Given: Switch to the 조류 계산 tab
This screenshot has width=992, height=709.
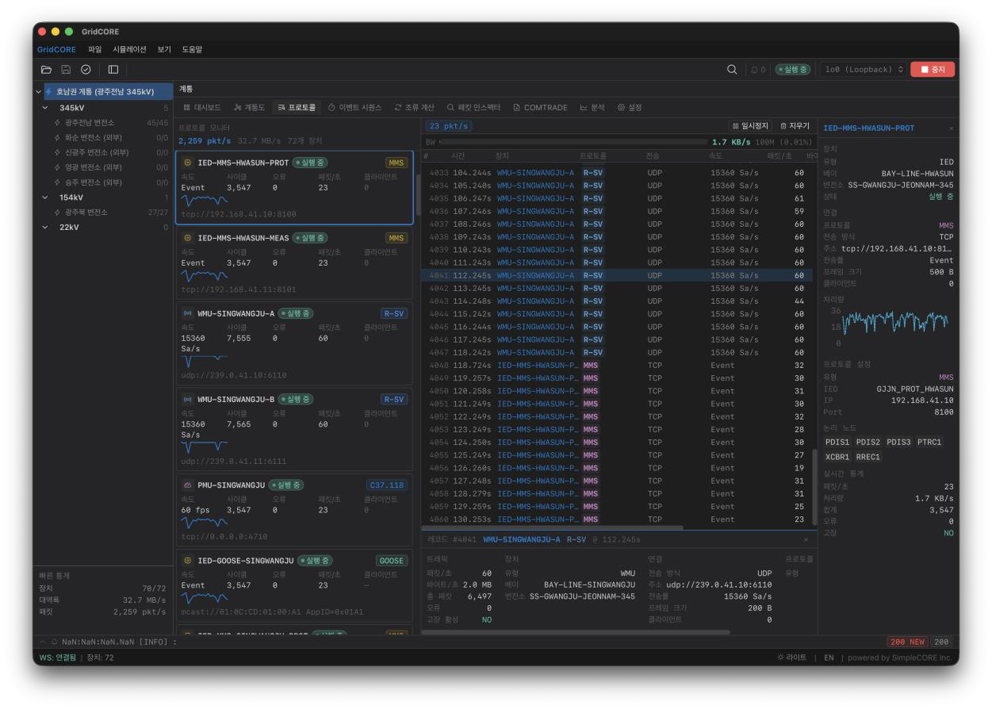Looking at the screenshot, I should point(414,107).
